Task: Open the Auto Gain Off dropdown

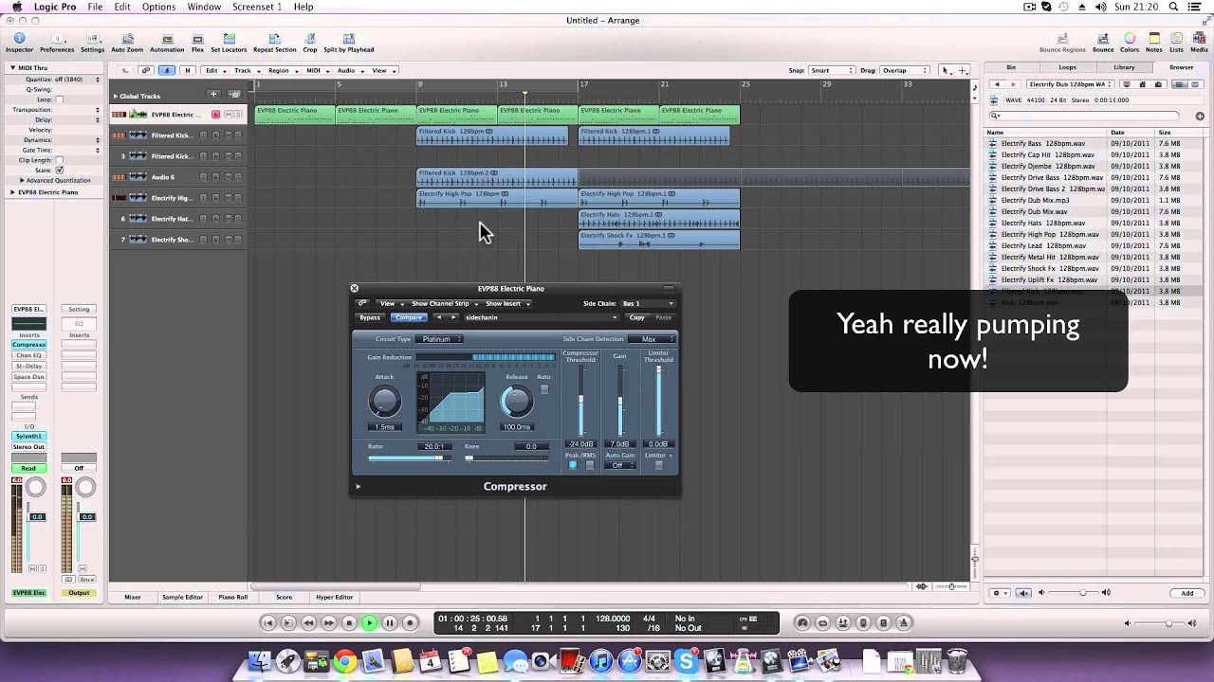Action: pos(620,465)
